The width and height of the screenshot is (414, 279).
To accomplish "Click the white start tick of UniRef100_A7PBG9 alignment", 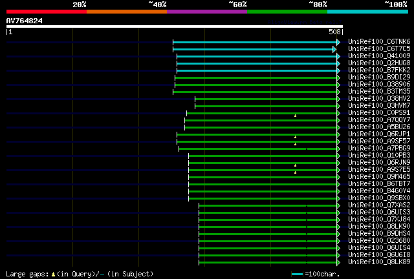I will pyautogui.click(x=179, y=149).
